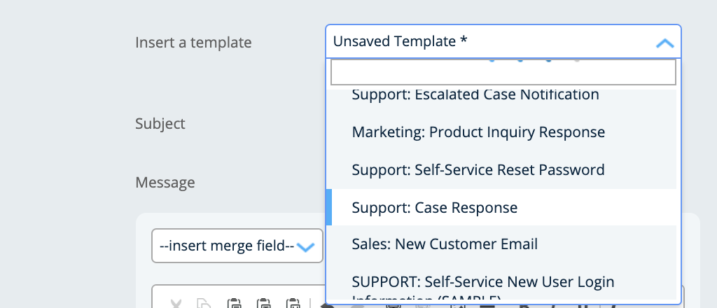Focus the template search input field
717x308 pixels.
tap(503, 72)
